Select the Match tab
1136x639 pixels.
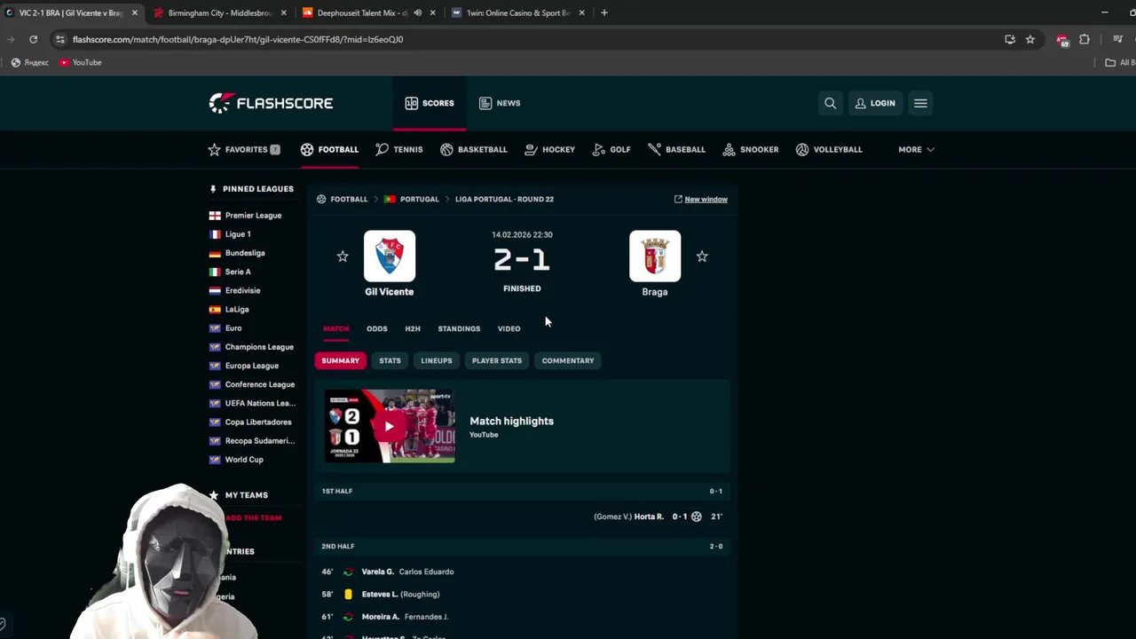click(x=336, y=328)
